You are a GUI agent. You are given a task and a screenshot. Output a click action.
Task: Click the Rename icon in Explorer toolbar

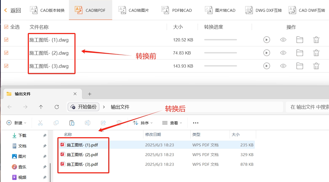coord(88,123)
